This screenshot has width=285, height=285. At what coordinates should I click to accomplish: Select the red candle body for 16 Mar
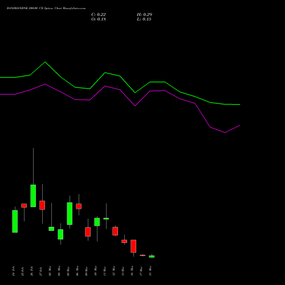pos(133,246)
